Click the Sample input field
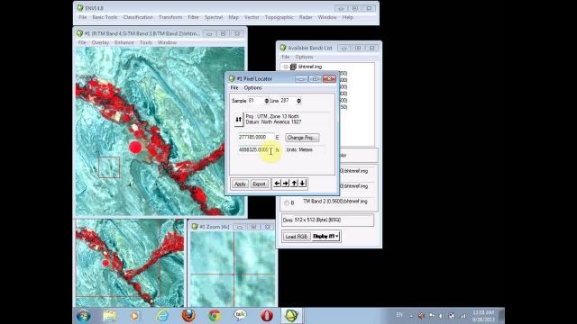 tap(256, 101)
